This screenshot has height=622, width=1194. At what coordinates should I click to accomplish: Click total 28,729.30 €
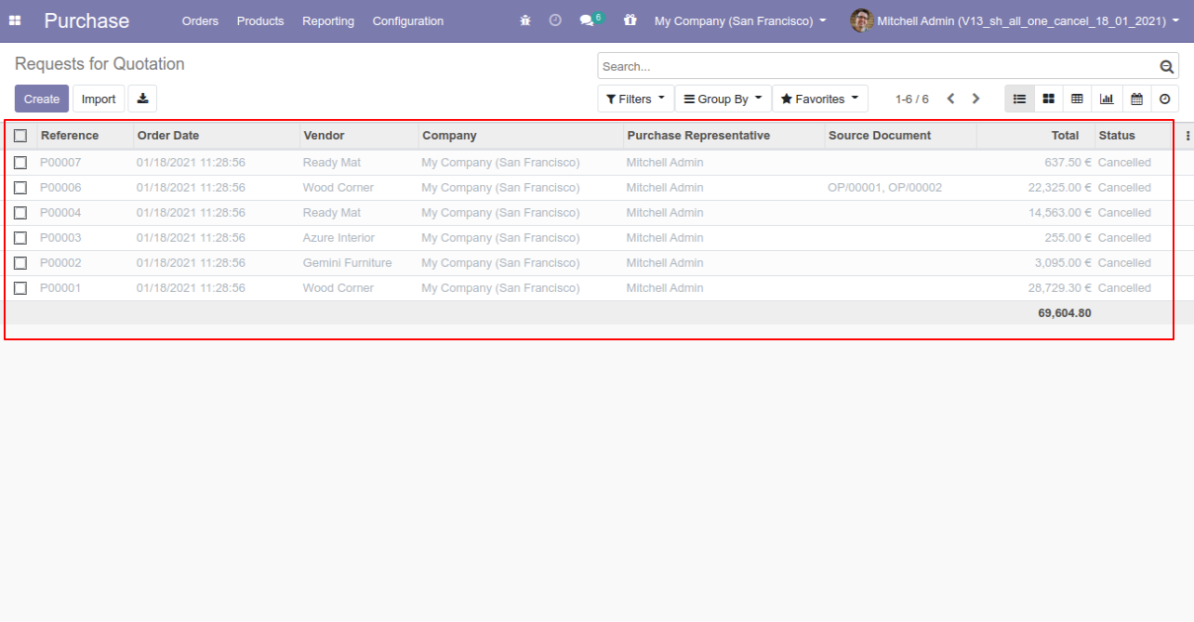pos(1060,288)
